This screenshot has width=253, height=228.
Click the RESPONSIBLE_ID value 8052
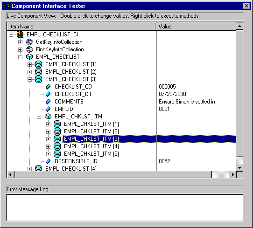pos(164,161)
